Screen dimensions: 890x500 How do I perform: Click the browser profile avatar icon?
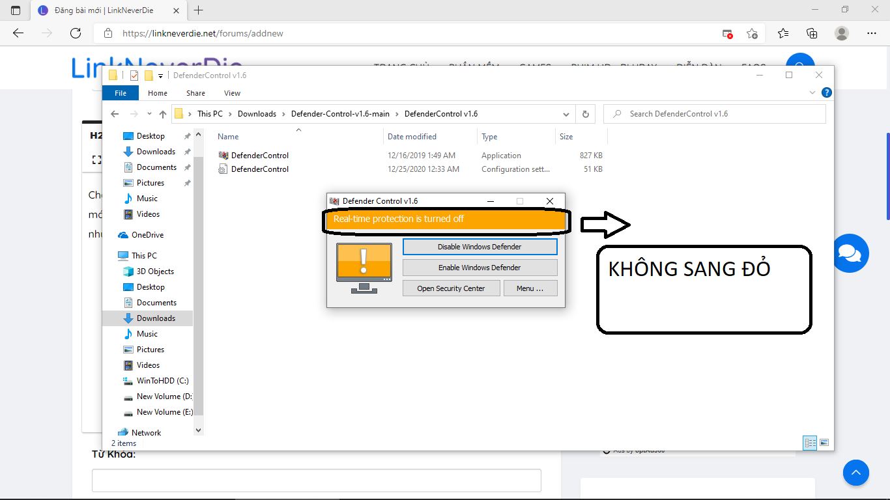coord(840,33)
